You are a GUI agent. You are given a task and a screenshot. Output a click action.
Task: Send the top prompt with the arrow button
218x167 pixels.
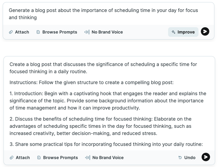click(205, 32)
